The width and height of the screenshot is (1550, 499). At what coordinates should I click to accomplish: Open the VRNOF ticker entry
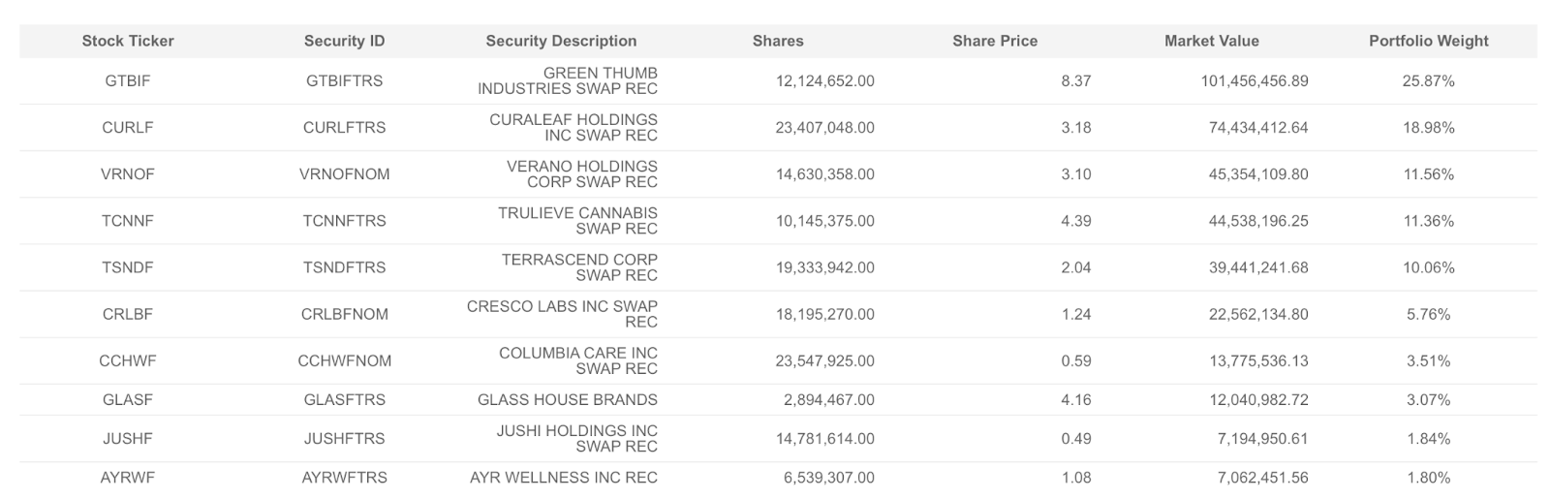[x=128, y=174]
